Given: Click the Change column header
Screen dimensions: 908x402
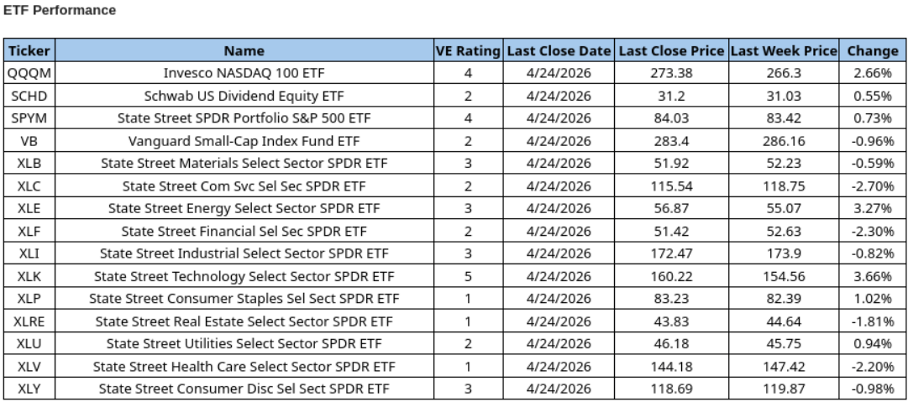Looking at the screenshot, I should (x=873, y=51).
